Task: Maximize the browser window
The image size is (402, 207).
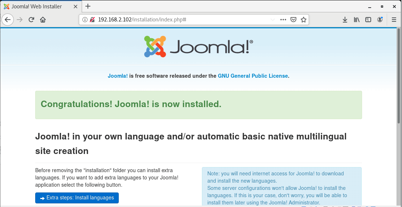Action: [x=382, y=7]
